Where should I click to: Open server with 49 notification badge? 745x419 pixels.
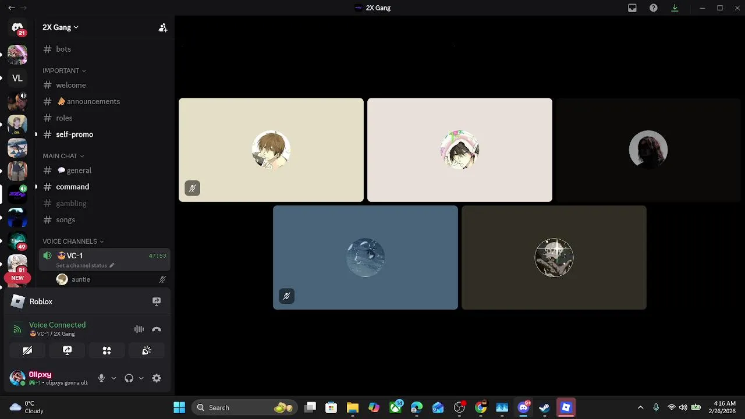17,241
